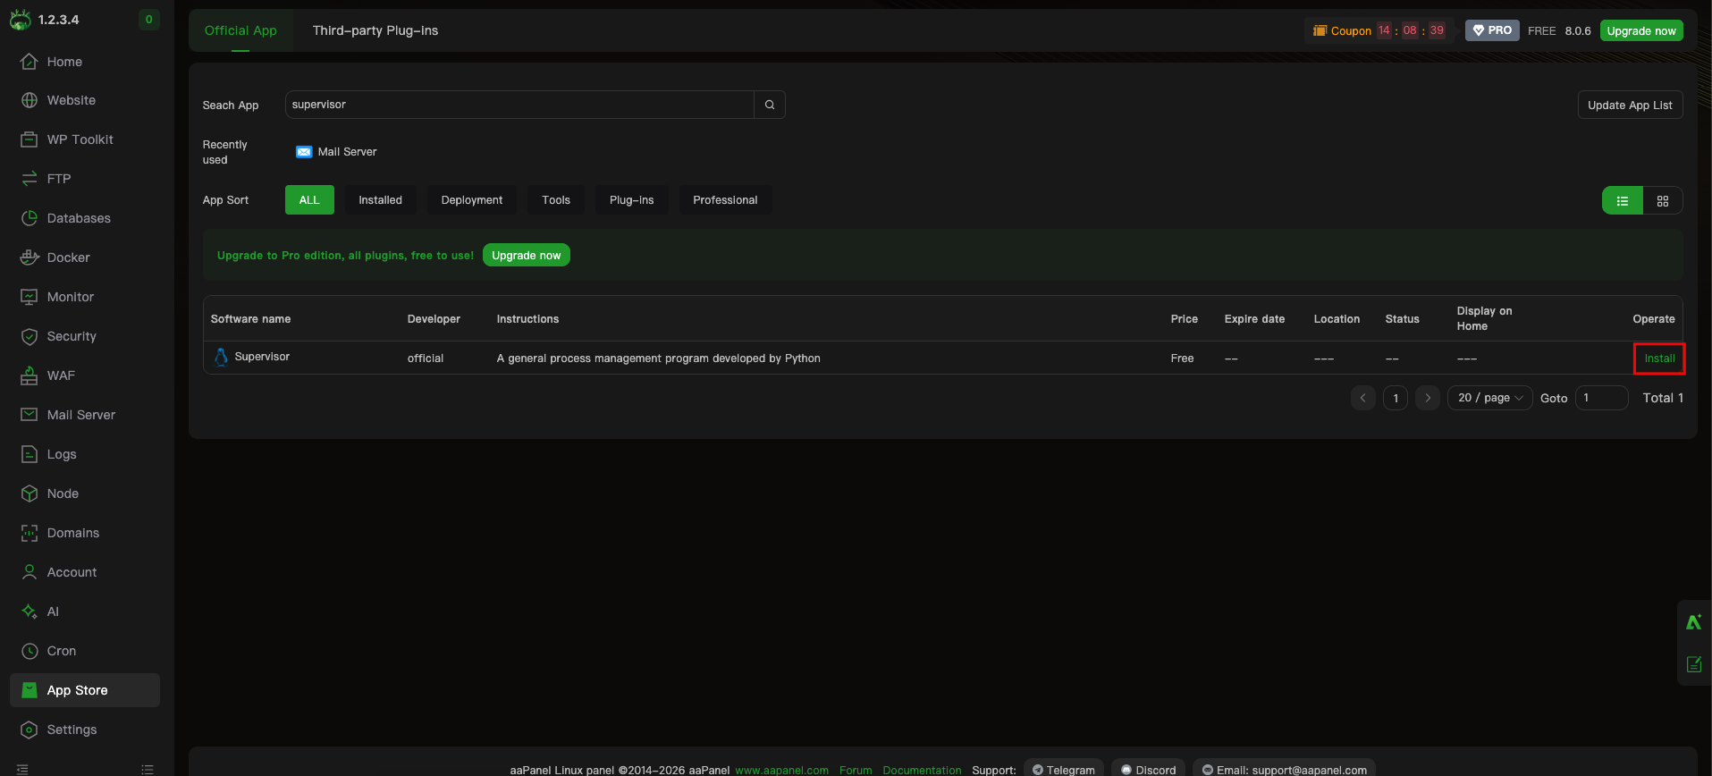Filter apps by Professional category
This screenshot has height=776, width=1712.
pos(725,200)
